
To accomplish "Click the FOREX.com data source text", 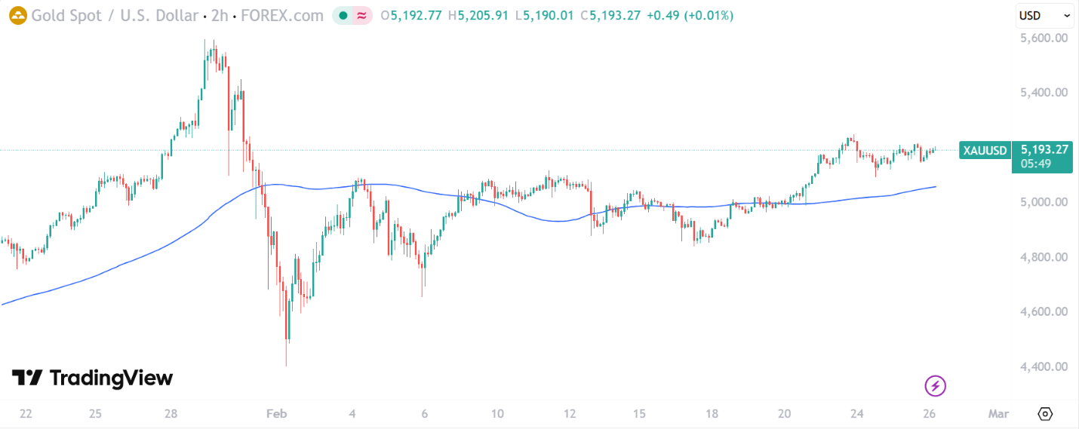I will (x=282, y=15).
